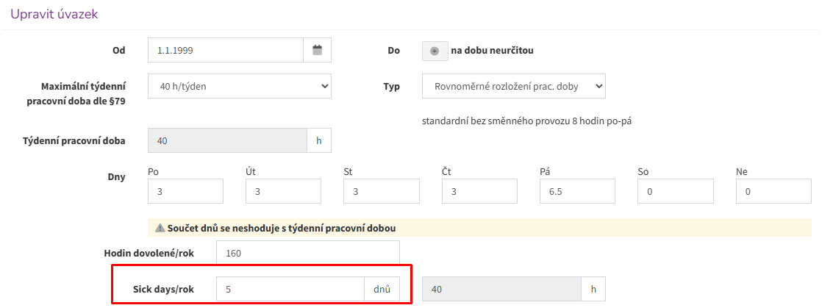This screenshot has width=822, height=308.
Task: Open the calendar picker beside Od date
Action: (x=317, y=50)
